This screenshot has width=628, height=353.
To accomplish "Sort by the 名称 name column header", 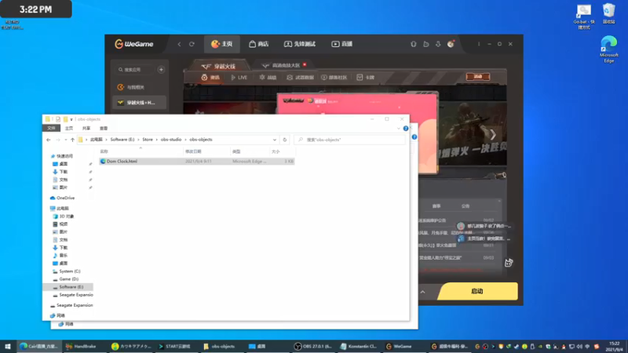I will click(x=141, y=151).
